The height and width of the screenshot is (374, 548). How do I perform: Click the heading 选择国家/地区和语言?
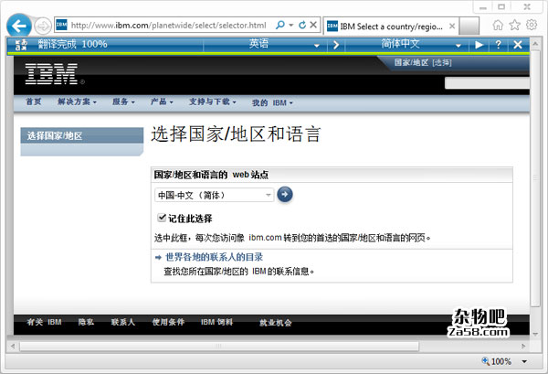(236, 134)
